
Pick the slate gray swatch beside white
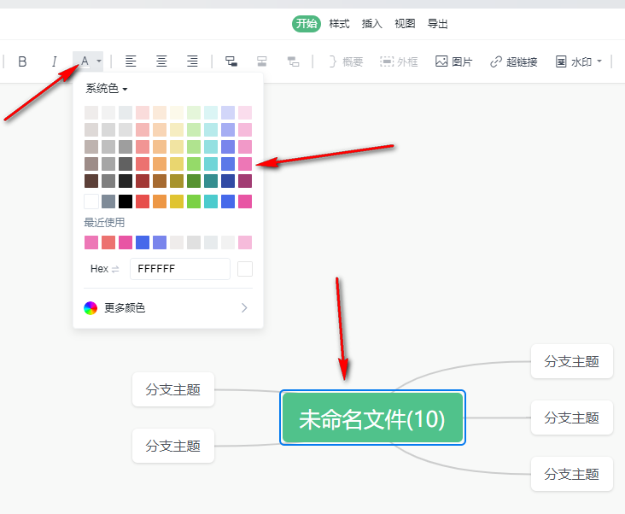click(108, 202)
